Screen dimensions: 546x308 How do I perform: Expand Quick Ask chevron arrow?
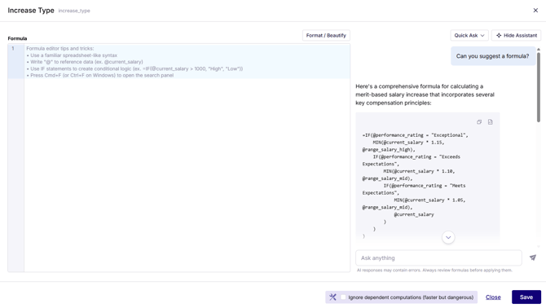(482, 36)
